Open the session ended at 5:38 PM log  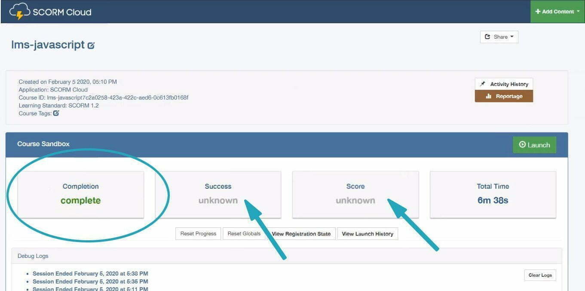(x=90, y=274)
